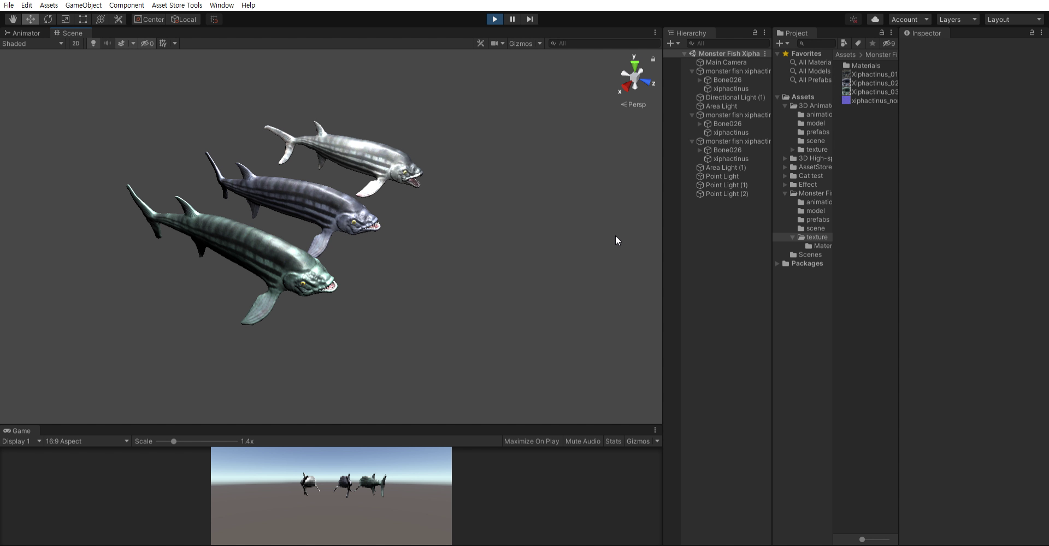Open Shaded draw mode dropdown

click(x=33, y=43)
